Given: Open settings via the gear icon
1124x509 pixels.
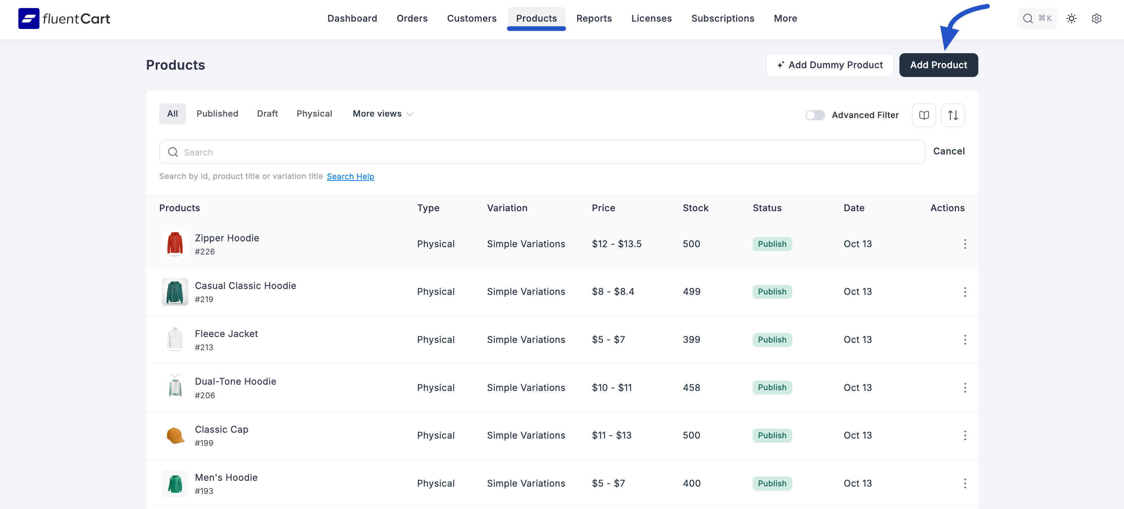Looking at the screenshot, I should pyautogui.click(x=1097, y=18).
